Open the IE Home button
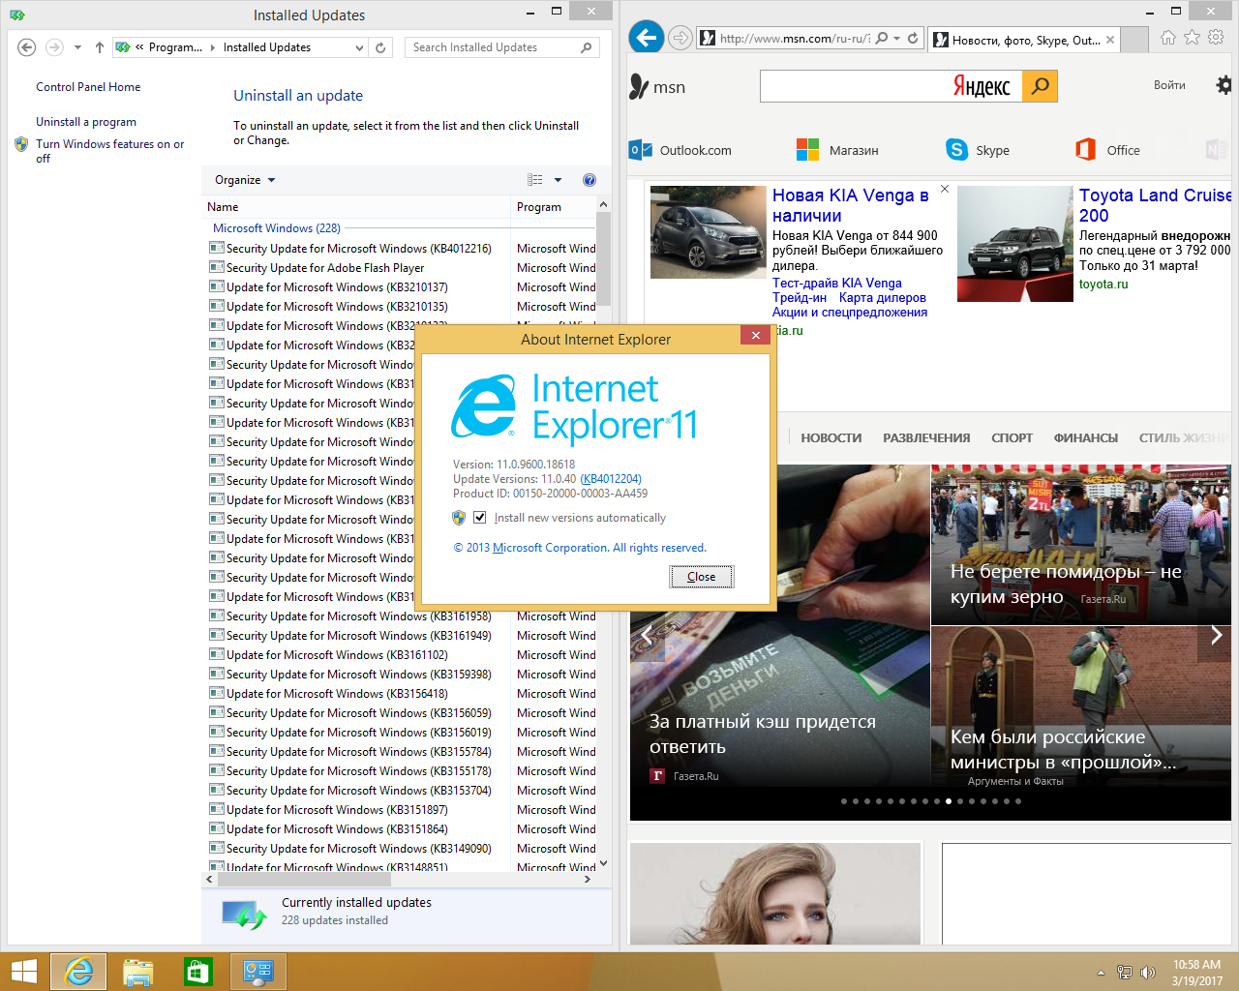This screenshot has height=991, width=1239. click(1168, 38)
